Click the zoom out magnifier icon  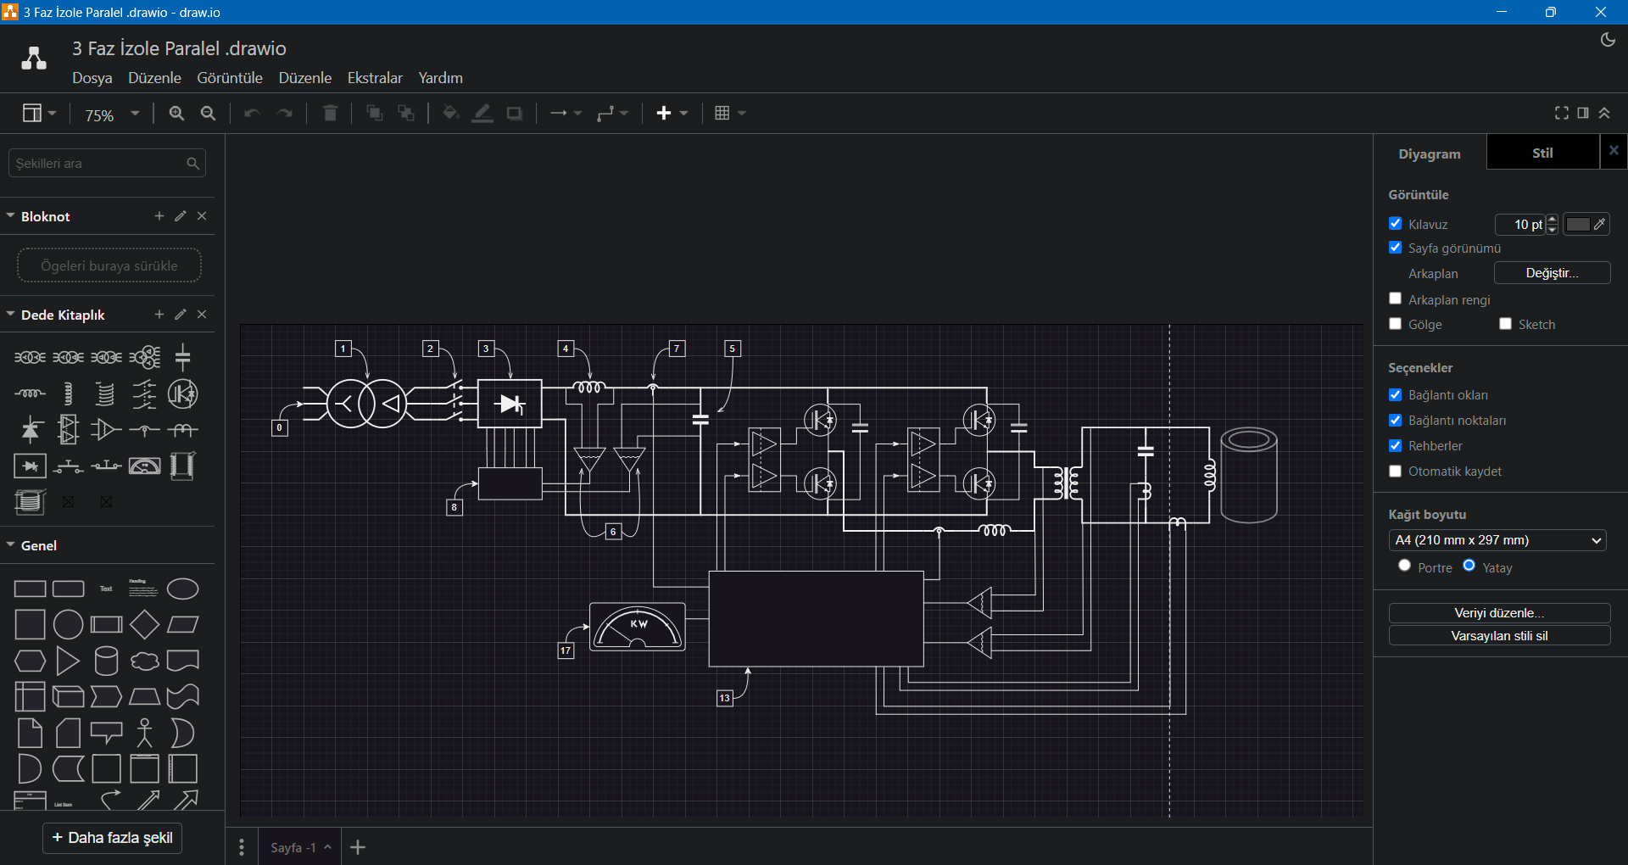[208, 114]
